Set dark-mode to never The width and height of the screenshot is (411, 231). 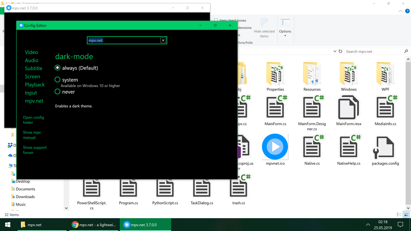(x=57, y=92)
